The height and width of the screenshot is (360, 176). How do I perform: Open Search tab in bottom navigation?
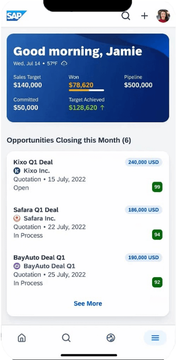pos(66,338)
